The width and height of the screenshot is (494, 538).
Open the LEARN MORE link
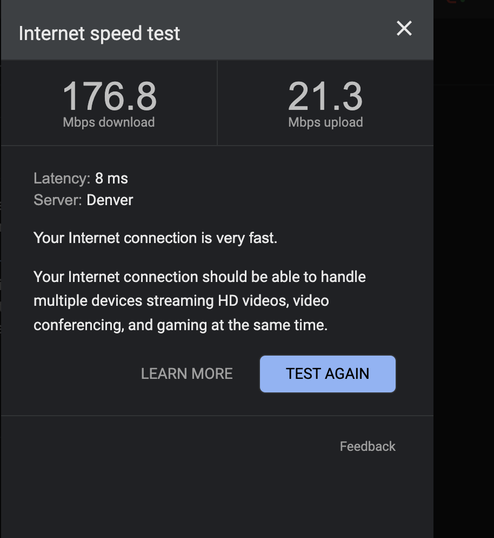[x=186, y=373]
